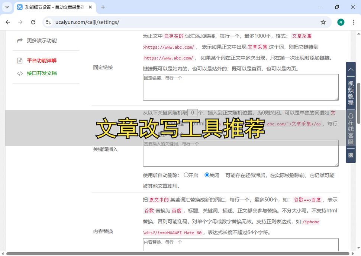
Task: Open Chrome's three-dot menu
Action: pyautogui.click(x=354, y=22)
